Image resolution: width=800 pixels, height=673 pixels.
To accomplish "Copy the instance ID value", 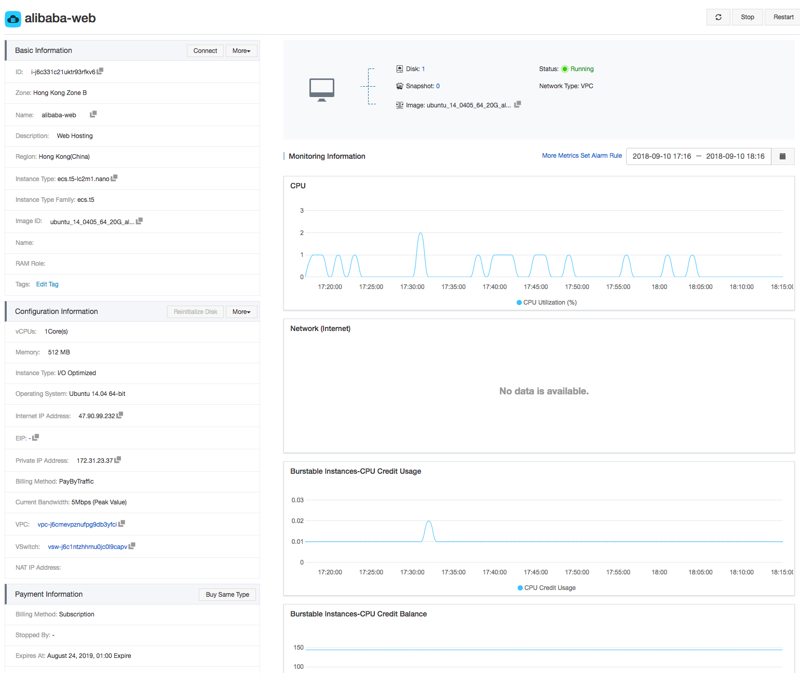I will (100, 71).
